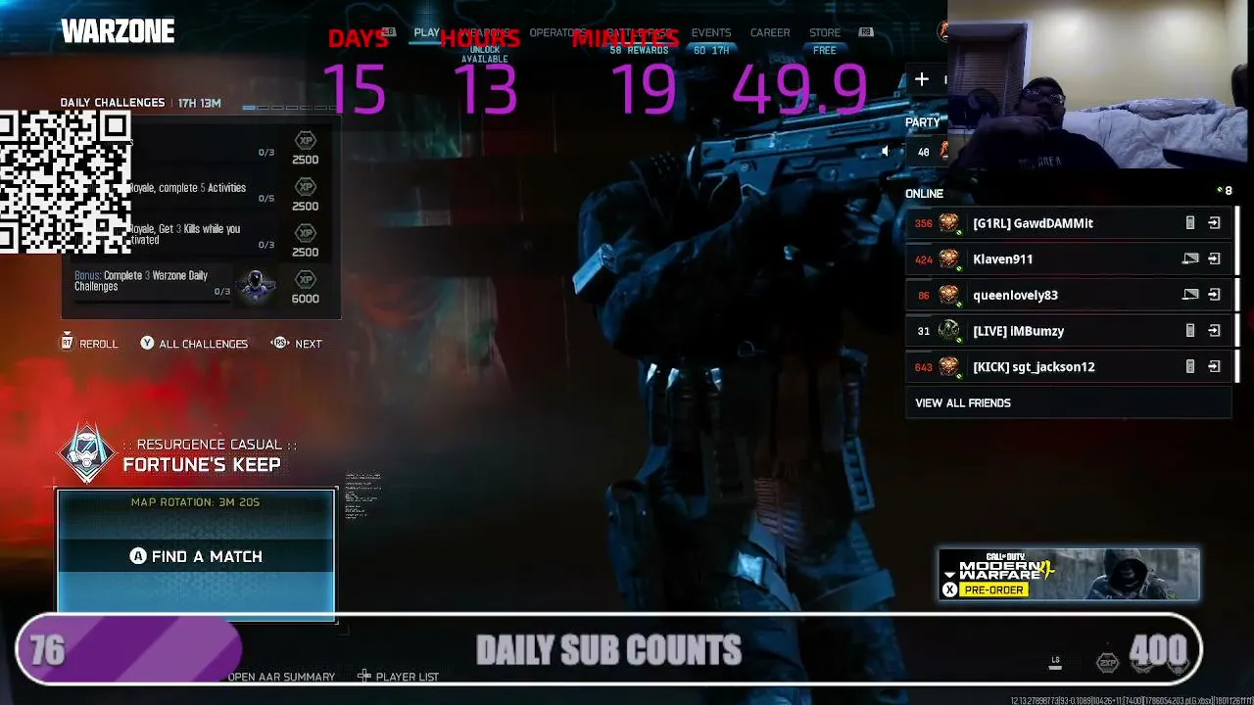Click the Modern Warfare Pre-Order banner

(x=1069, y=574)
